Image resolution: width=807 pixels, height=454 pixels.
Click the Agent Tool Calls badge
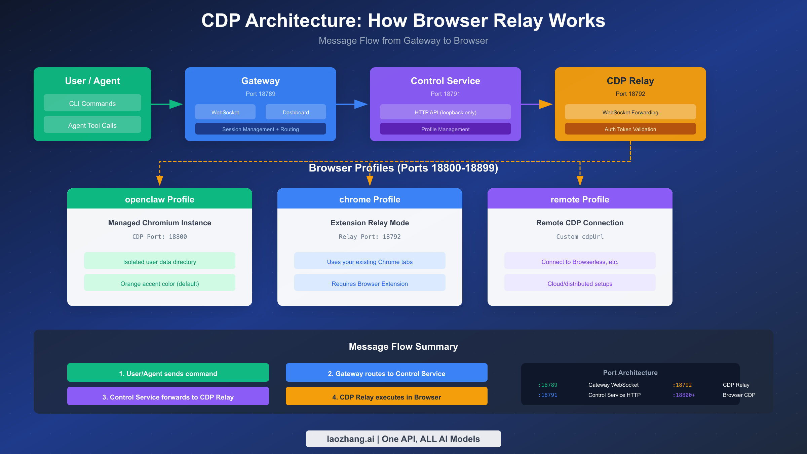pyautogui.click(x=92, y=125)
